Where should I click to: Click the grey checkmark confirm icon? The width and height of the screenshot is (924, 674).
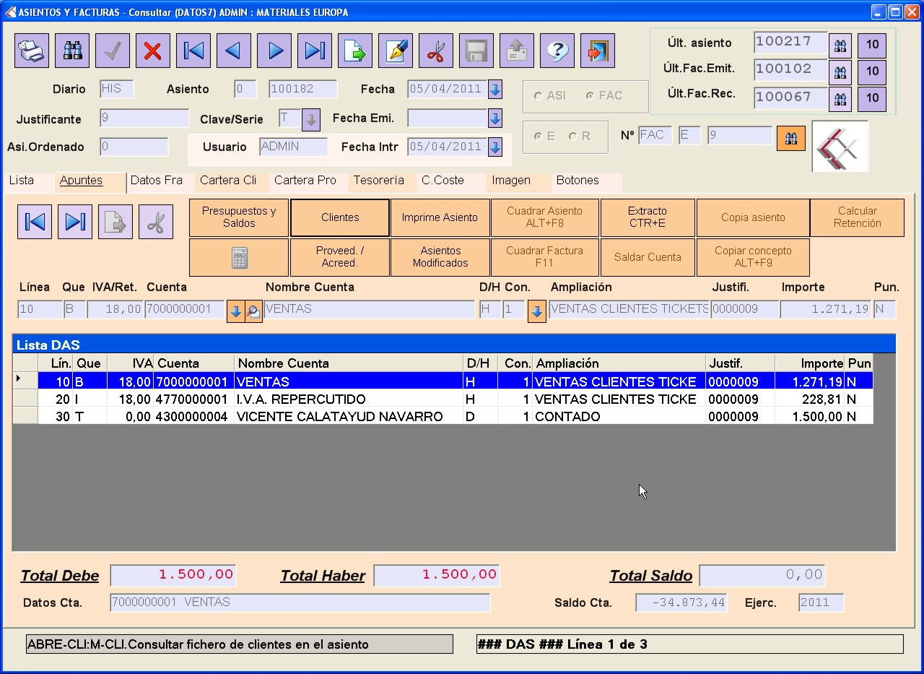coord(113,51)
